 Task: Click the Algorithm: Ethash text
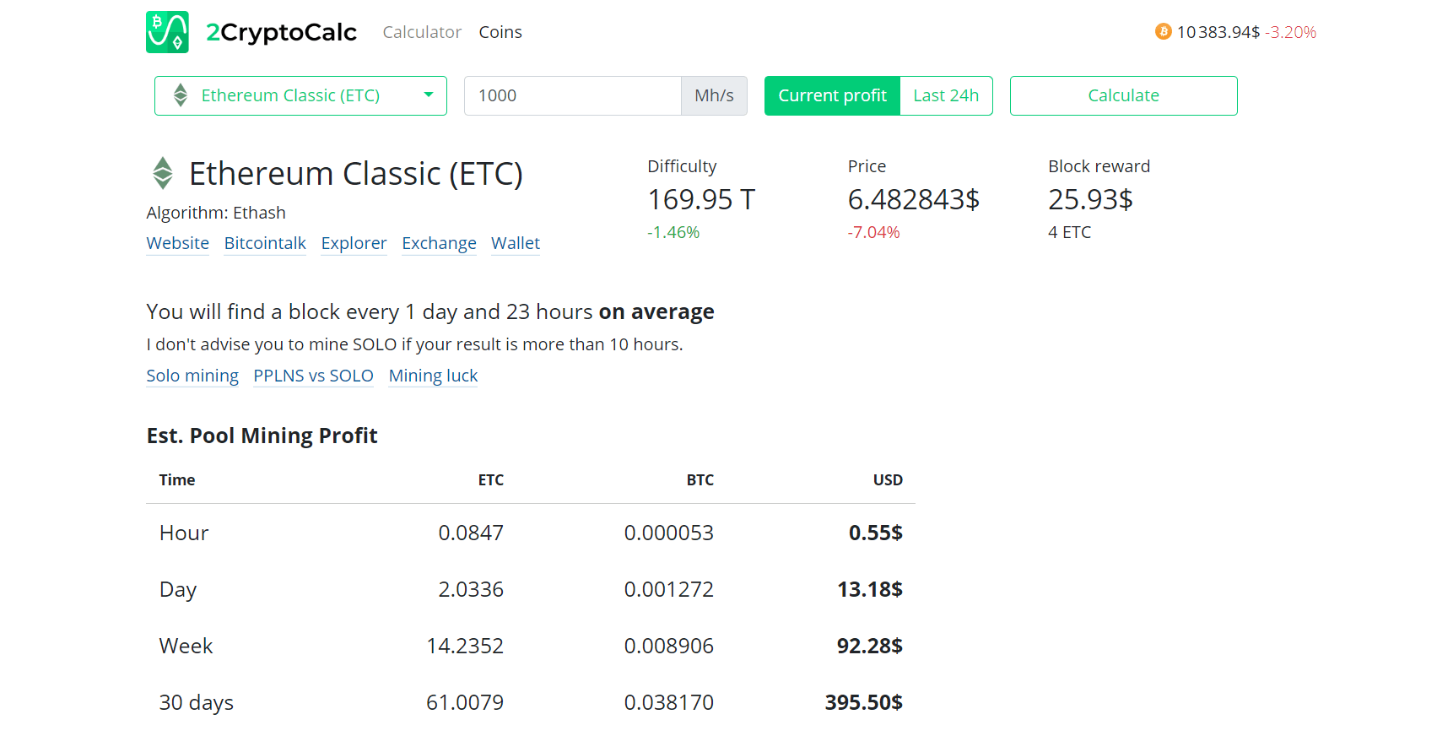(x=216, y=213)
